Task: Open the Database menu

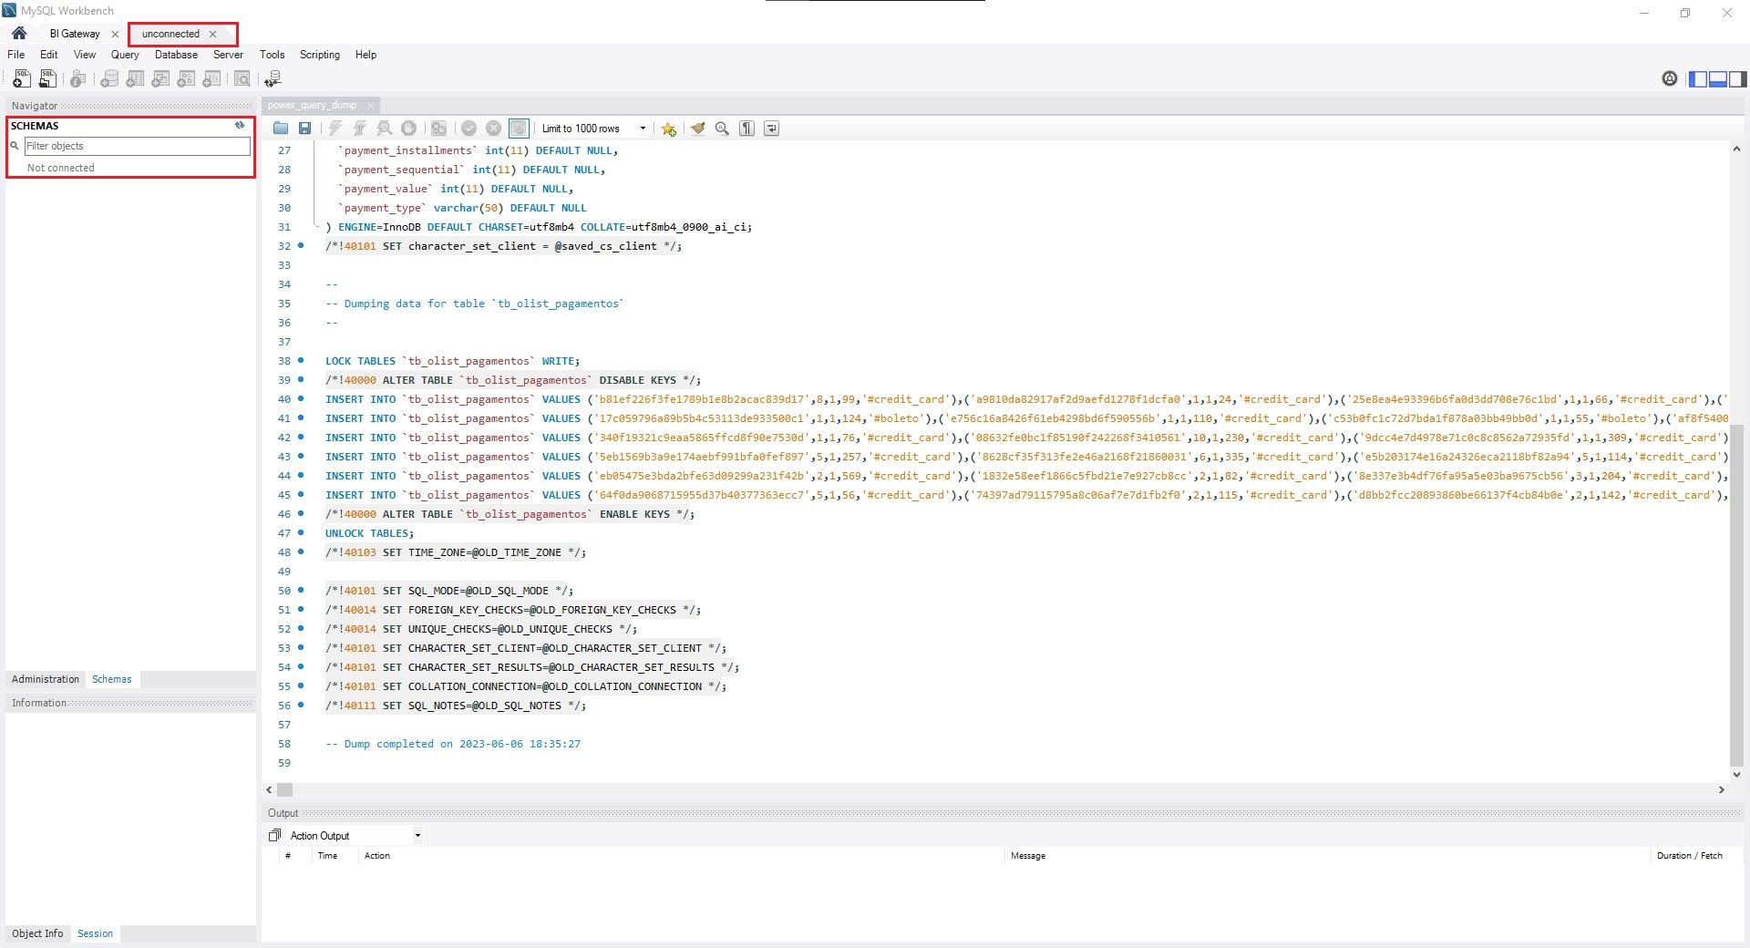Action: pyautogui.click(x=176, y=55)
